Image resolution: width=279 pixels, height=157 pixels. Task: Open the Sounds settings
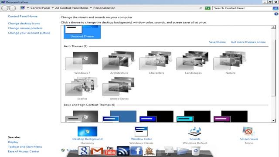pos(195,133)
